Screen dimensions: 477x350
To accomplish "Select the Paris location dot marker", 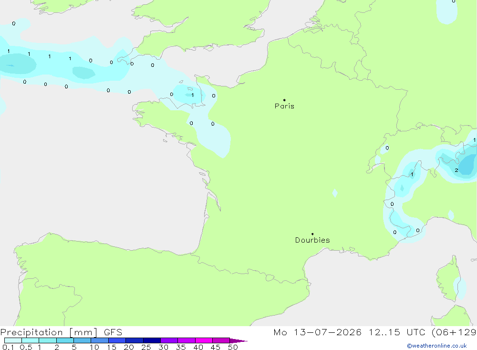I will (x=284, y=100).
